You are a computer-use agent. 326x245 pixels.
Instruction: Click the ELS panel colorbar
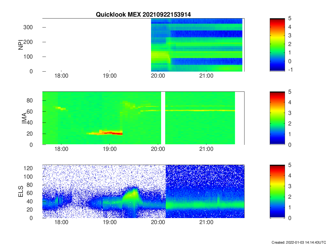click(277, 191)
